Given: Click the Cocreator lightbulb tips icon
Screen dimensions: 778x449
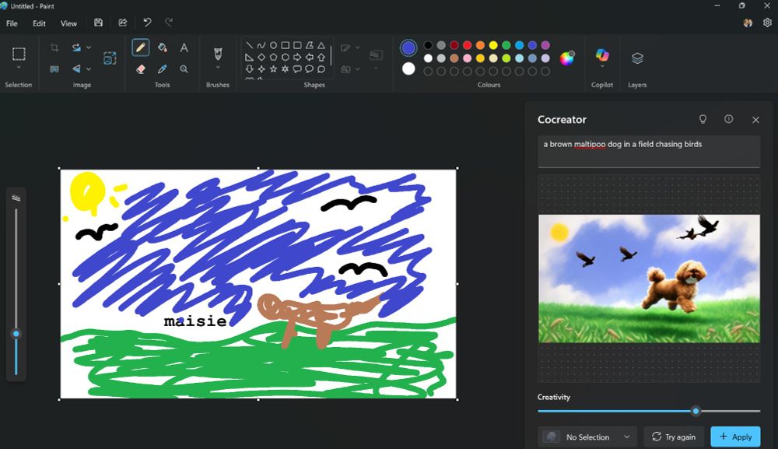Looking at the screenshot, I should pos(703,119).
